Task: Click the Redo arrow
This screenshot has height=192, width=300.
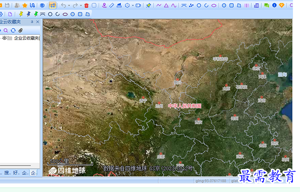Action: click(x=75, y=5)
